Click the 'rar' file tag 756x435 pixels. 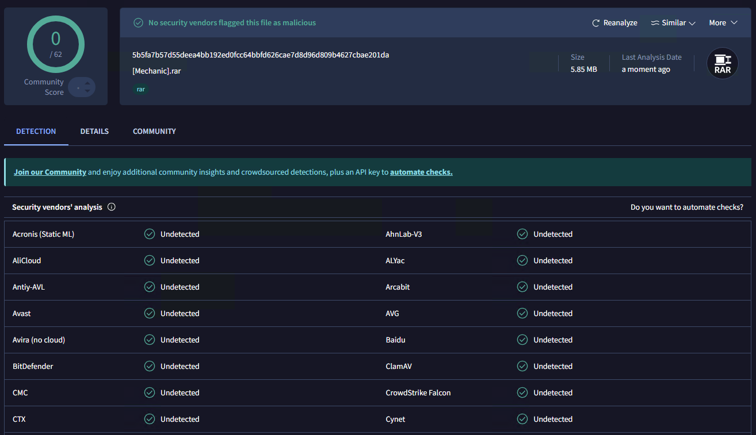[140, 90]
